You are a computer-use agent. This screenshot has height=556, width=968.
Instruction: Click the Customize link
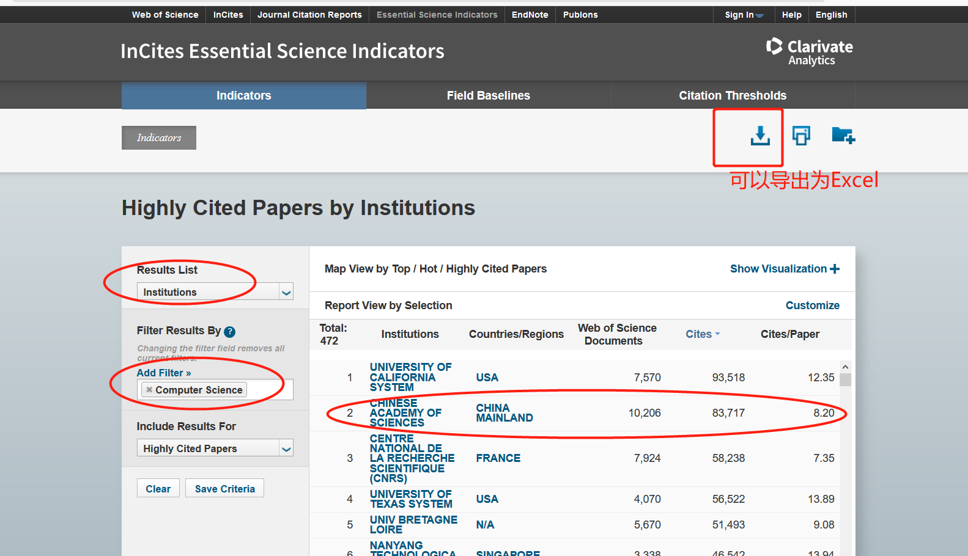(x=813, y=305)
